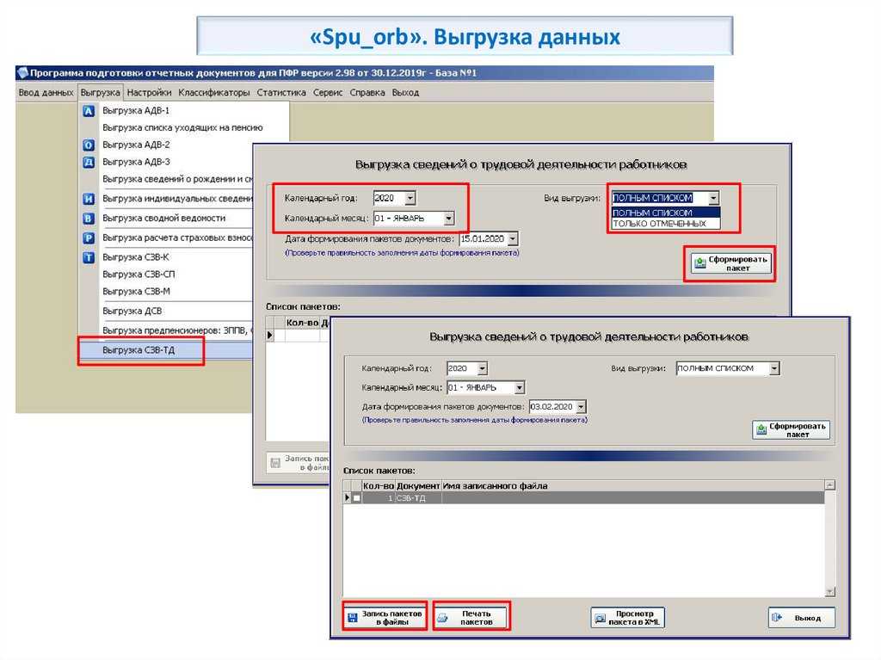Click the Печать пакетов button
This screenshot has width=881, height=660.
tap(471, 617)
